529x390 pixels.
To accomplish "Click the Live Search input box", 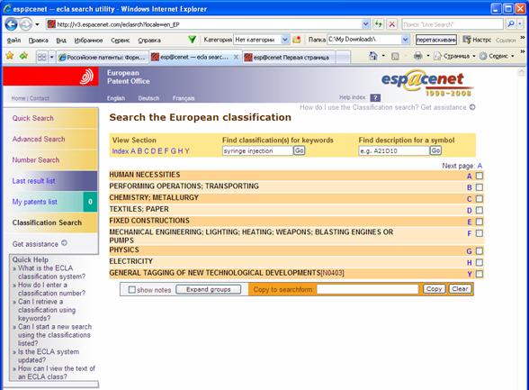I will click(x=453, y=24).
